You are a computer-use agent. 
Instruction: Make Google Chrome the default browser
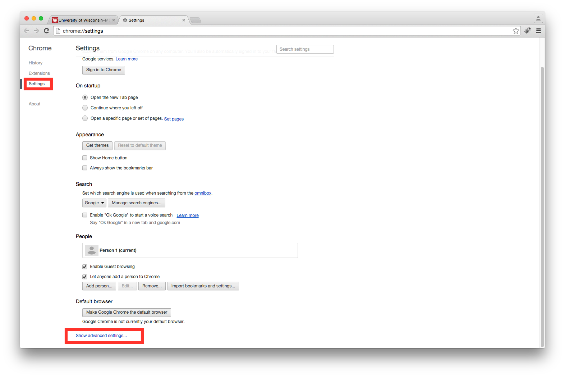[x=127, y=312]
